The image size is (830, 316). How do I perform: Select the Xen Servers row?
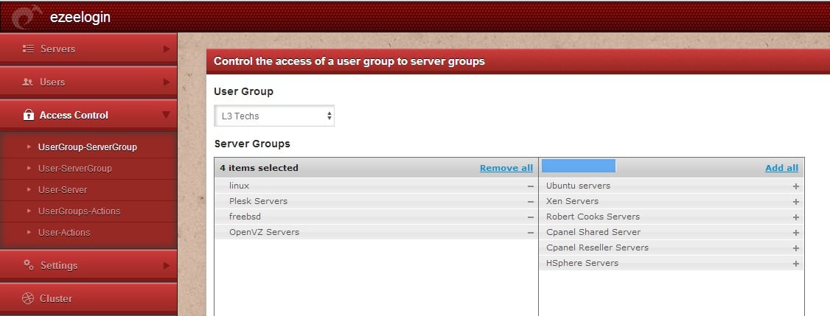[672, 201]
